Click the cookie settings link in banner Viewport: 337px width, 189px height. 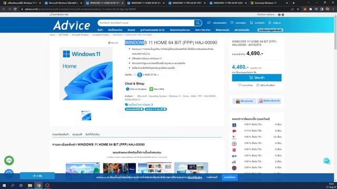(212, 177)
